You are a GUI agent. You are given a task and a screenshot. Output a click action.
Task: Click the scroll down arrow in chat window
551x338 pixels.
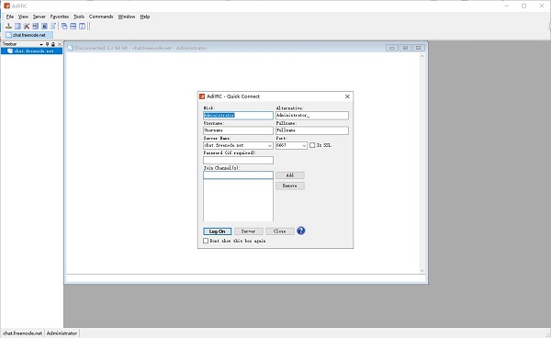422,271
